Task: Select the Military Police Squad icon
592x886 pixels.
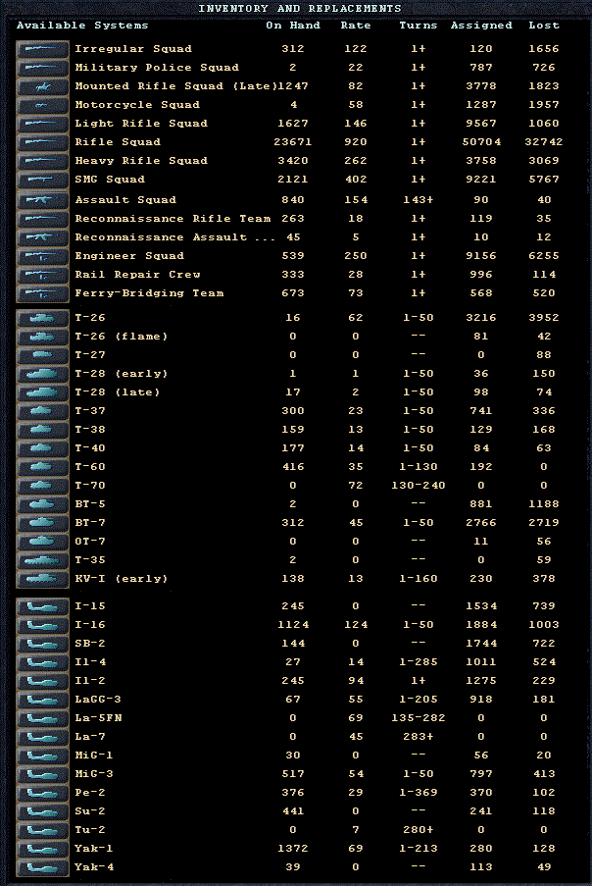Action: 42,68
